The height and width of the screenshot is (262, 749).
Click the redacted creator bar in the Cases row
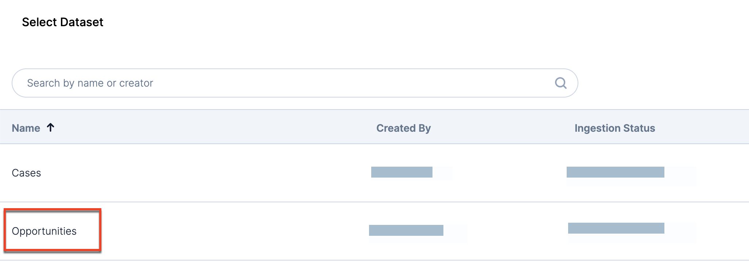402,172
